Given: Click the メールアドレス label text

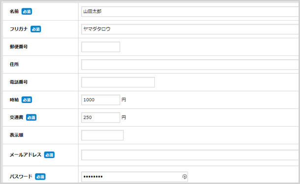Looking at the screenshot, I should point(26,155).
